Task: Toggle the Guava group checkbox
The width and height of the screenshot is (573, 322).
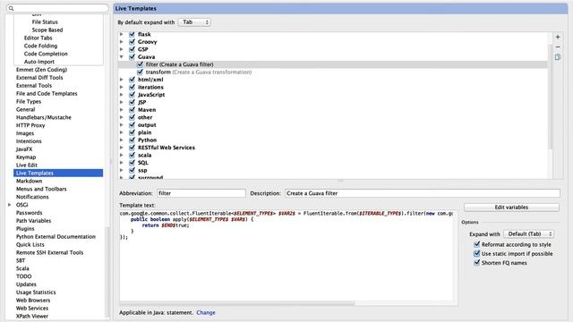Action: [x=132, y=56]
